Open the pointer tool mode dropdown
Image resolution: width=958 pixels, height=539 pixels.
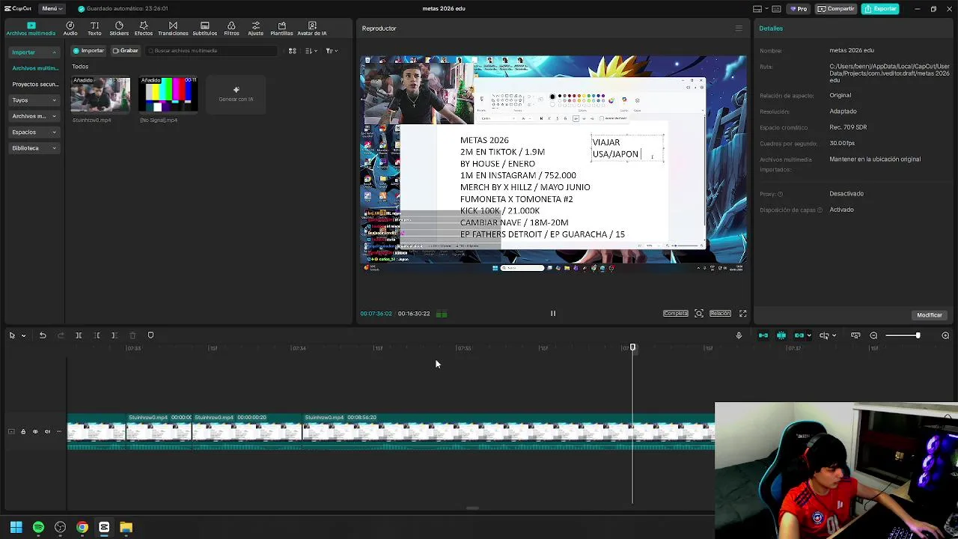click(23, 335)
